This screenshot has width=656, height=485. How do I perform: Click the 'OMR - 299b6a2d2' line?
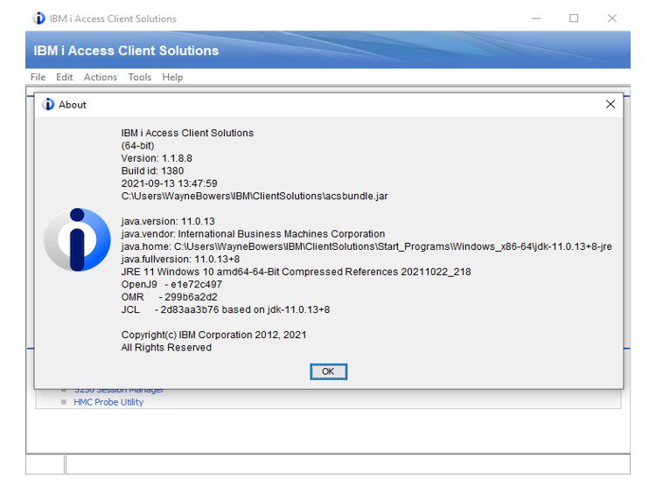coord(170,297)
